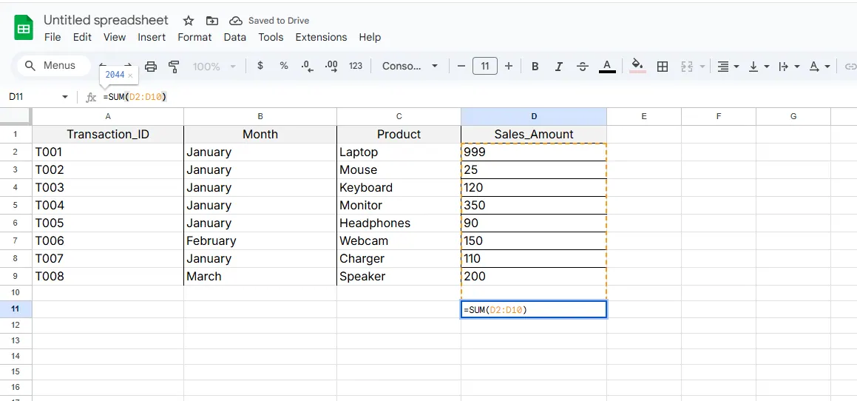This screenshot has height=401, width=857.
Task: Open the horizontal align dropdown
Action: [x=728, y=67]
